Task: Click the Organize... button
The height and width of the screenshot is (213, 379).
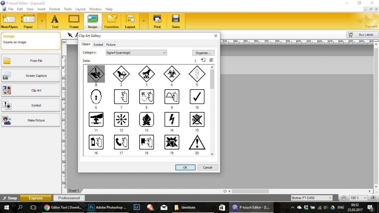Action: [x=203, y=53]
